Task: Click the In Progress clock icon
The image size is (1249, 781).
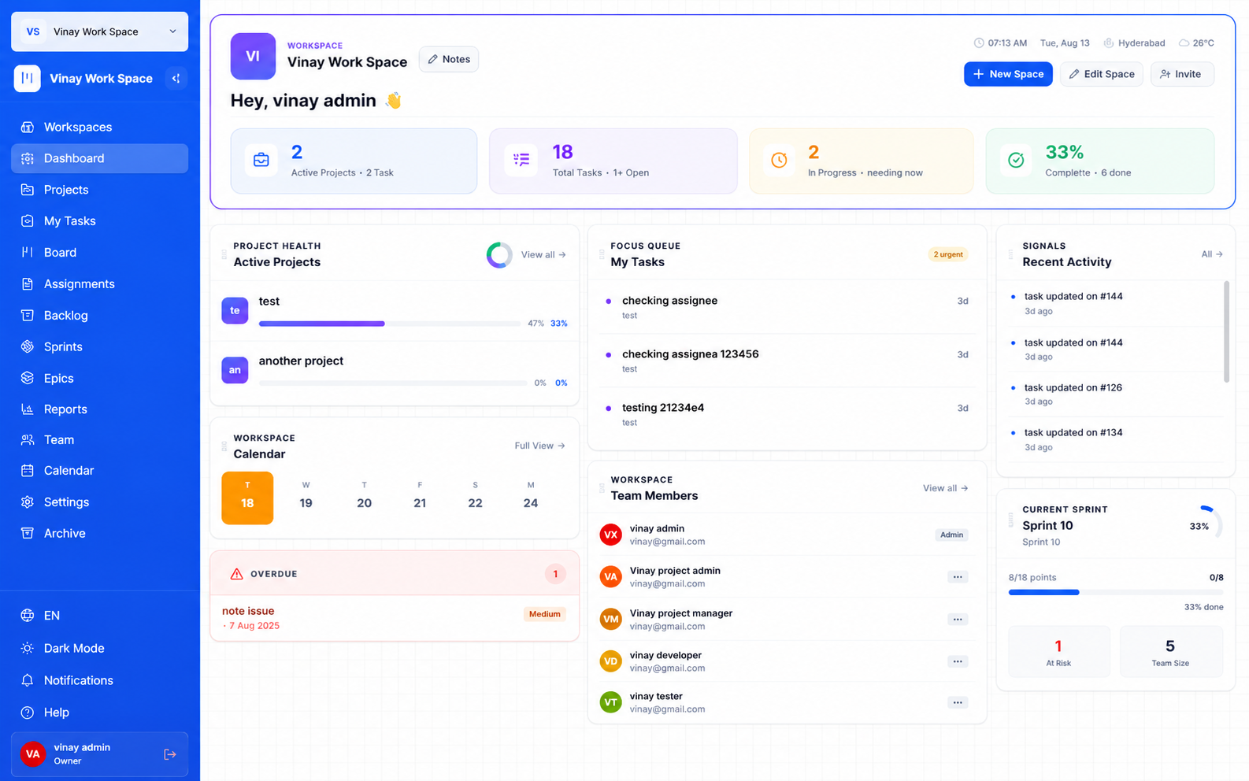Action: tap(779, 160)
